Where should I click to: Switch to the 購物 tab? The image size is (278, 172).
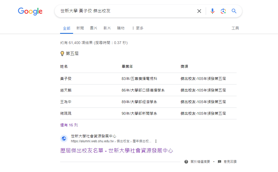pyautogui.click(x=120, y=28)
